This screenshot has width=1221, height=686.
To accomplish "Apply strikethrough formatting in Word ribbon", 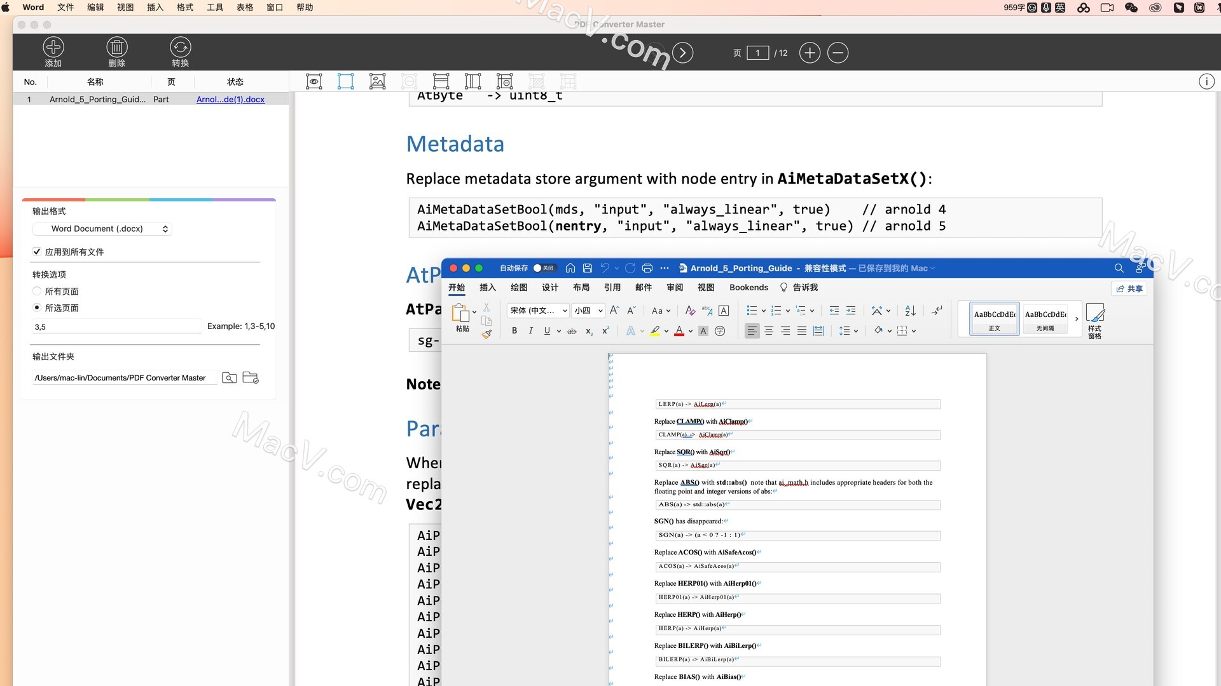I will 572,331.
